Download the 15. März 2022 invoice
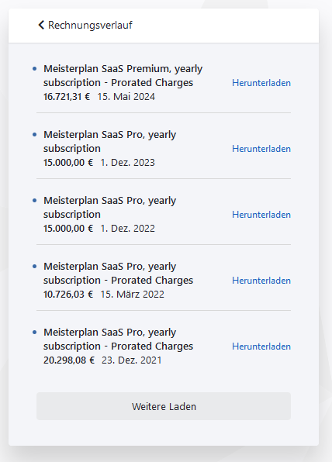The image size is (332, 462). [x=261, y=281]
